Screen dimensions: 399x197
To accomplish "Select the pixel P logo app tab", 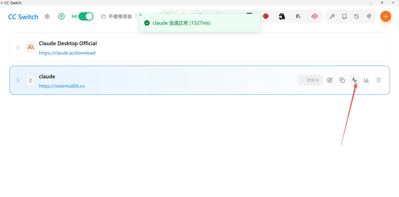I will coord(298,16).
